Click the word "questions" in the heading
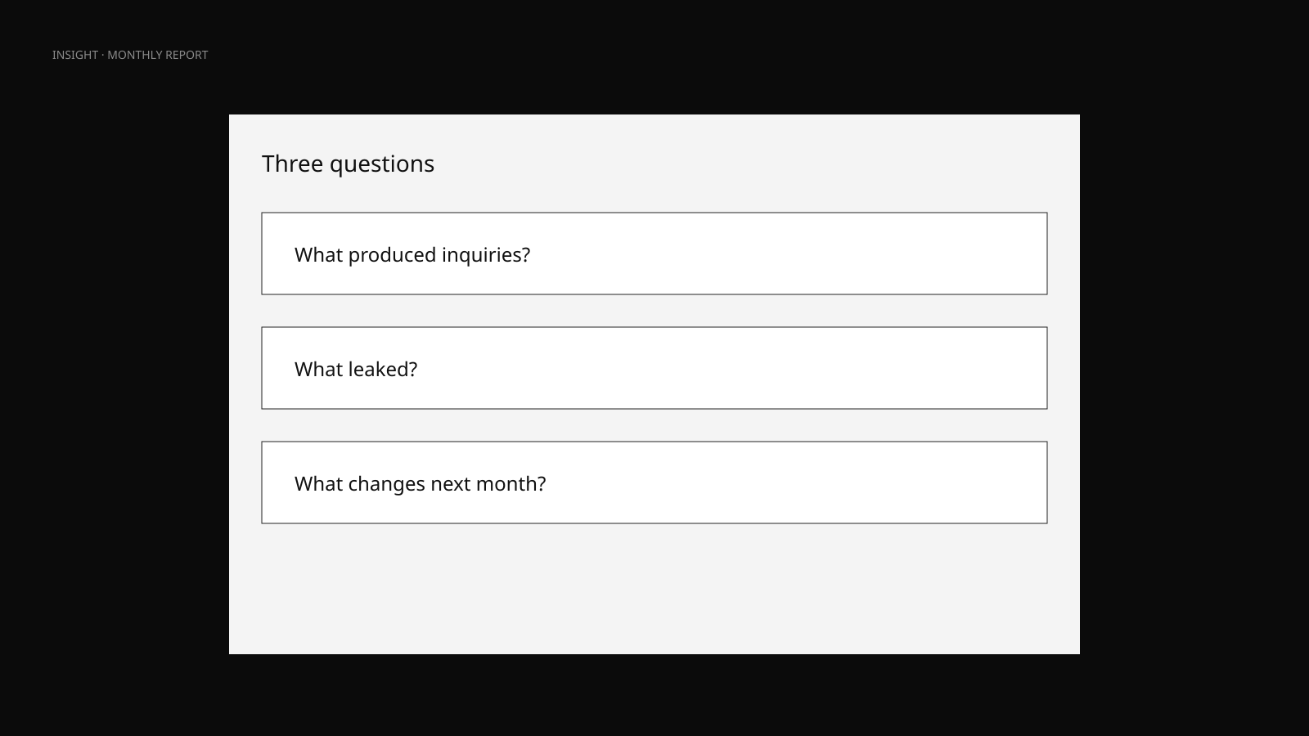 382,164
